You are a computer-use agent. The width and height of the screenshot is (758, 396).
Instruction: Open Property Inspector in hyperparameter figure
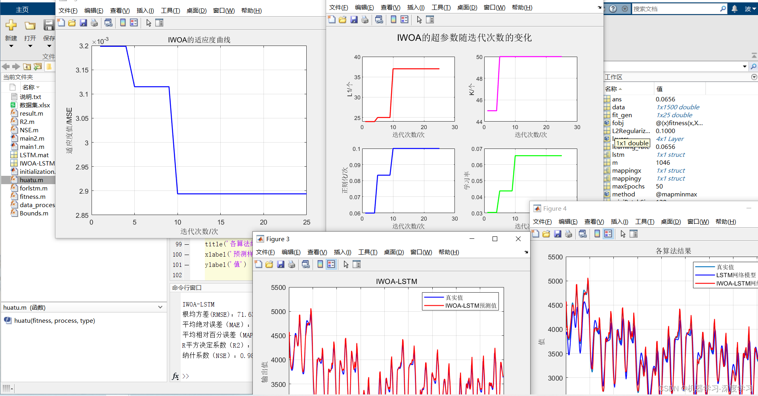click(x=430, y=19)
